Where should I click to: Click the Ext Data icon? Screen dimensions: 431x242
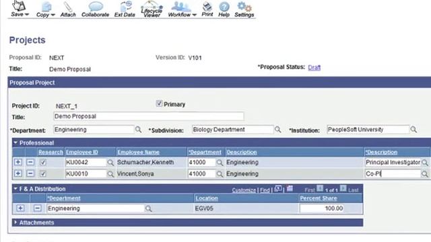click(x=126, y=6)
